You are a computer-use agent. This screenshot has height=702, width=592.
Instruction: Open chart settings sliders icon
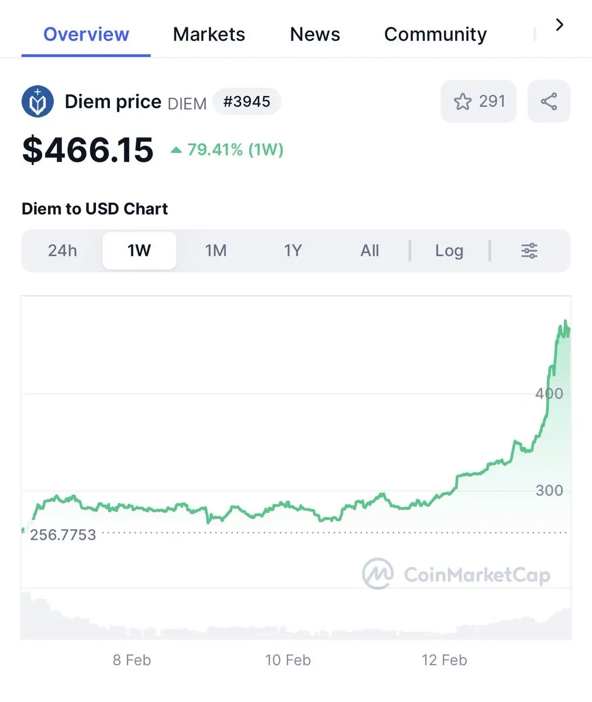click(529, 251)
